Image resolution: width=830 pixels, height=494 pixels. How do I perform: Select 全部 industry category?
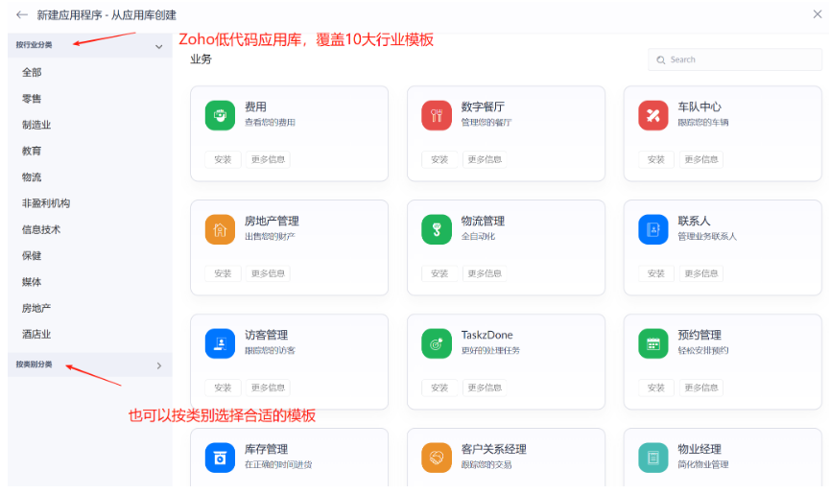click(32, 72)
